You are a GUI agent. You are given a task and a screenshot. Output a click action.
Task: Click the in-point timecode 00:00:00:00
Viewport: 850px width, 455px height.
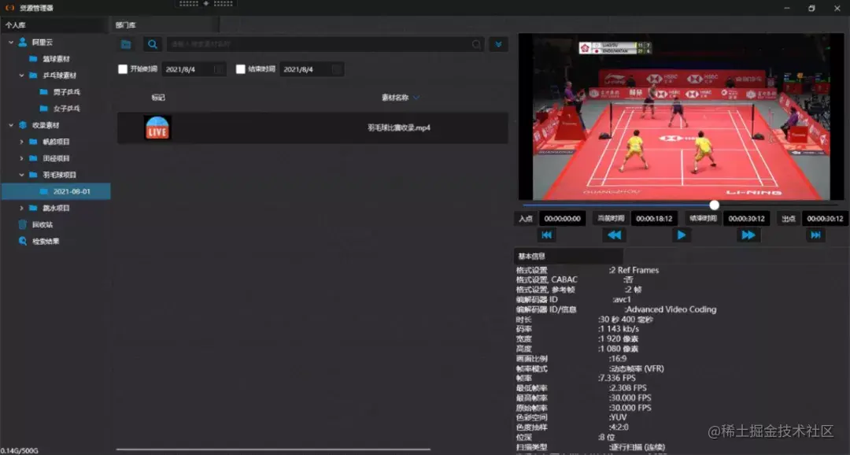pos(562,219)
